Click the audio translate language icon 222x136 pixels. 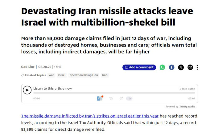(100, 98)
